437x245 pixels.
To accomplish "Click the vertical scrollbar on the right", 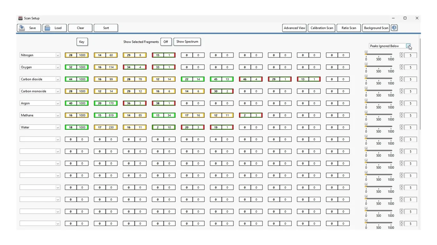I will tap(420, 84).
